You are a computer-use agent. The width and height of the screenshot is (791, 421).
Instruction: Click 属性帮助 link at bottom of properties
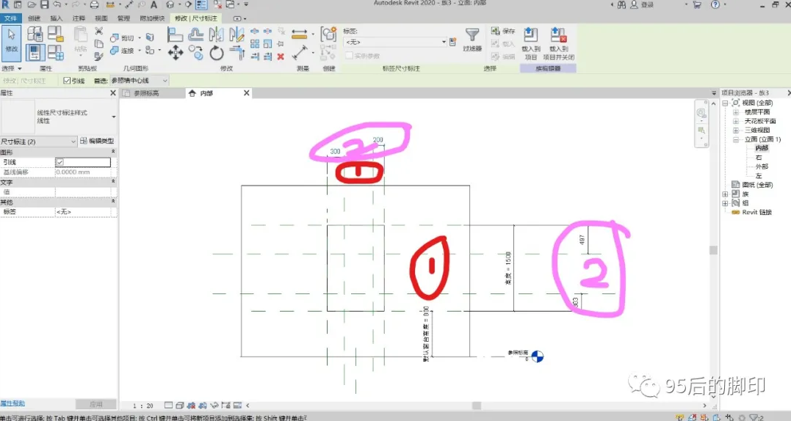(12, 403)
